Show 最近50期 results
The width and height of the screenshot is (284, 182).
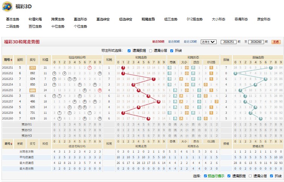click(x=158, y=42)
